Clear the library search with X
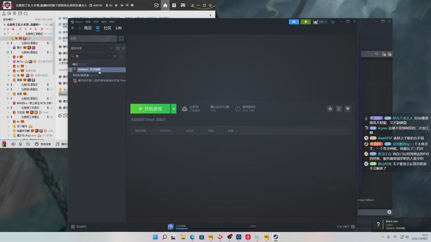The width and height of the screenshot is (431, 242). click(115, 56)
